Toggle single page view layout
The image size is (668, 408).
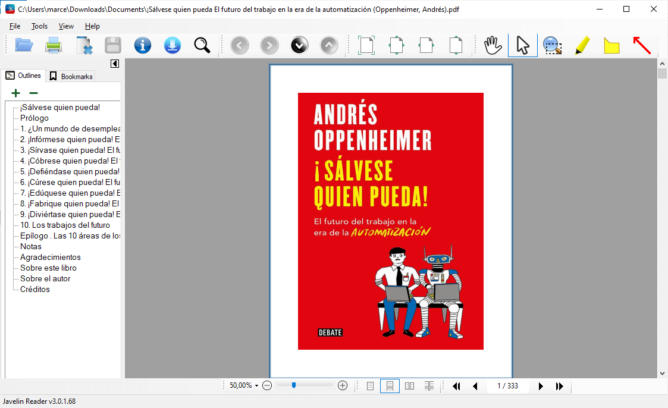click(x=371, y=386)
